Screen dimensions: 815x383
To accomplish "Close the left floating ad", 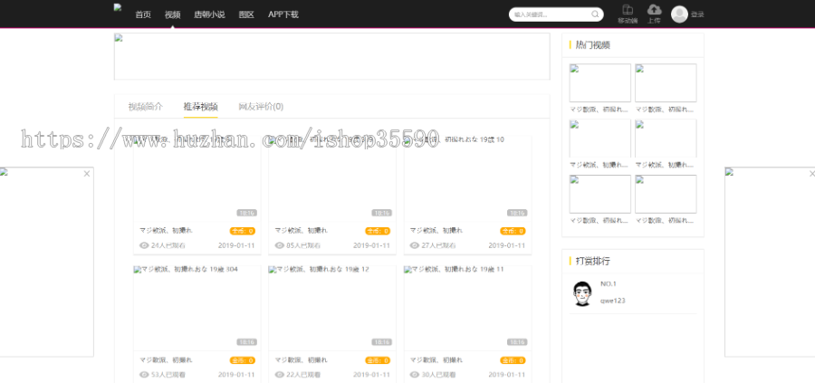I will click(x=87, y=173).
